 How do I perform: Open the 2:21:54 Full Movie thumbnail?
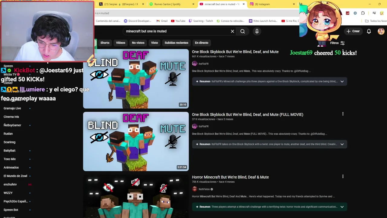point(136,141)
